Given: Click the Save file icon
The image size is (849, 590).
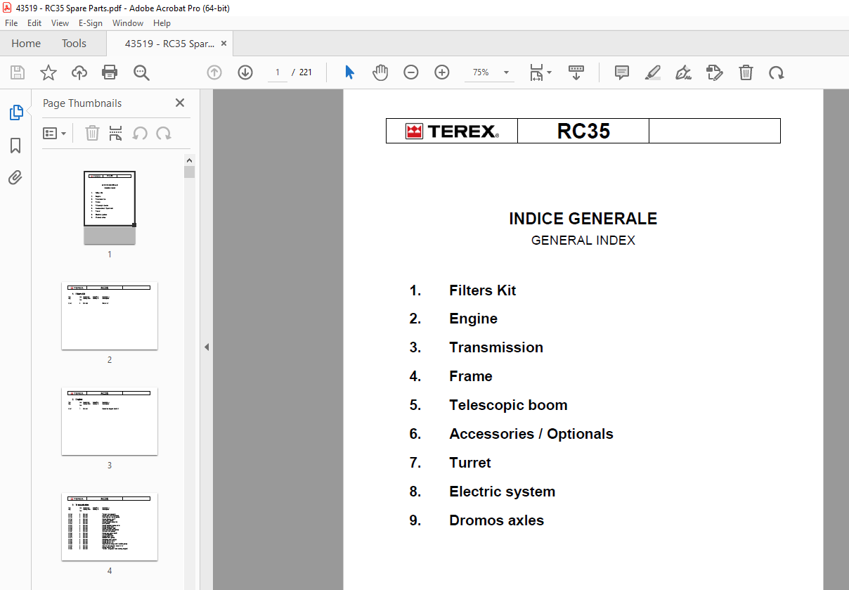Looking at the screenshot, I should (18, 72).
